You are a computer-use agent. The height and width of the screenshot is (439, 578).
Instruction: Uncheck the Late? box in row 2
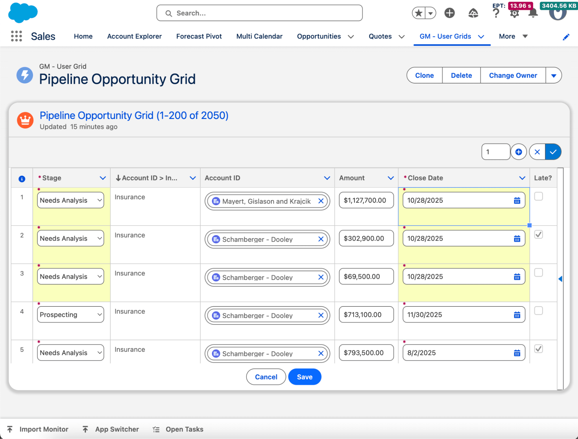point(538,235)
